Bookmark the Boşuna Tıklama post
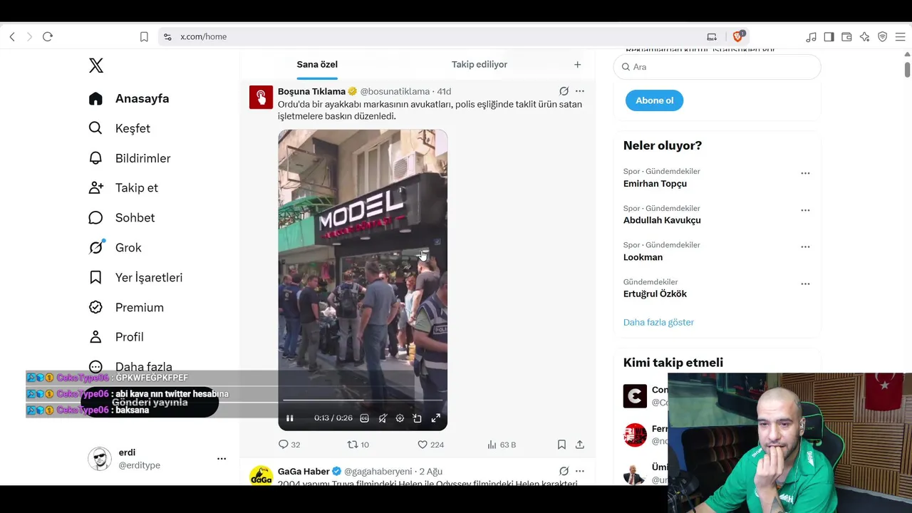The image size is (912, 513). [561, 445]
